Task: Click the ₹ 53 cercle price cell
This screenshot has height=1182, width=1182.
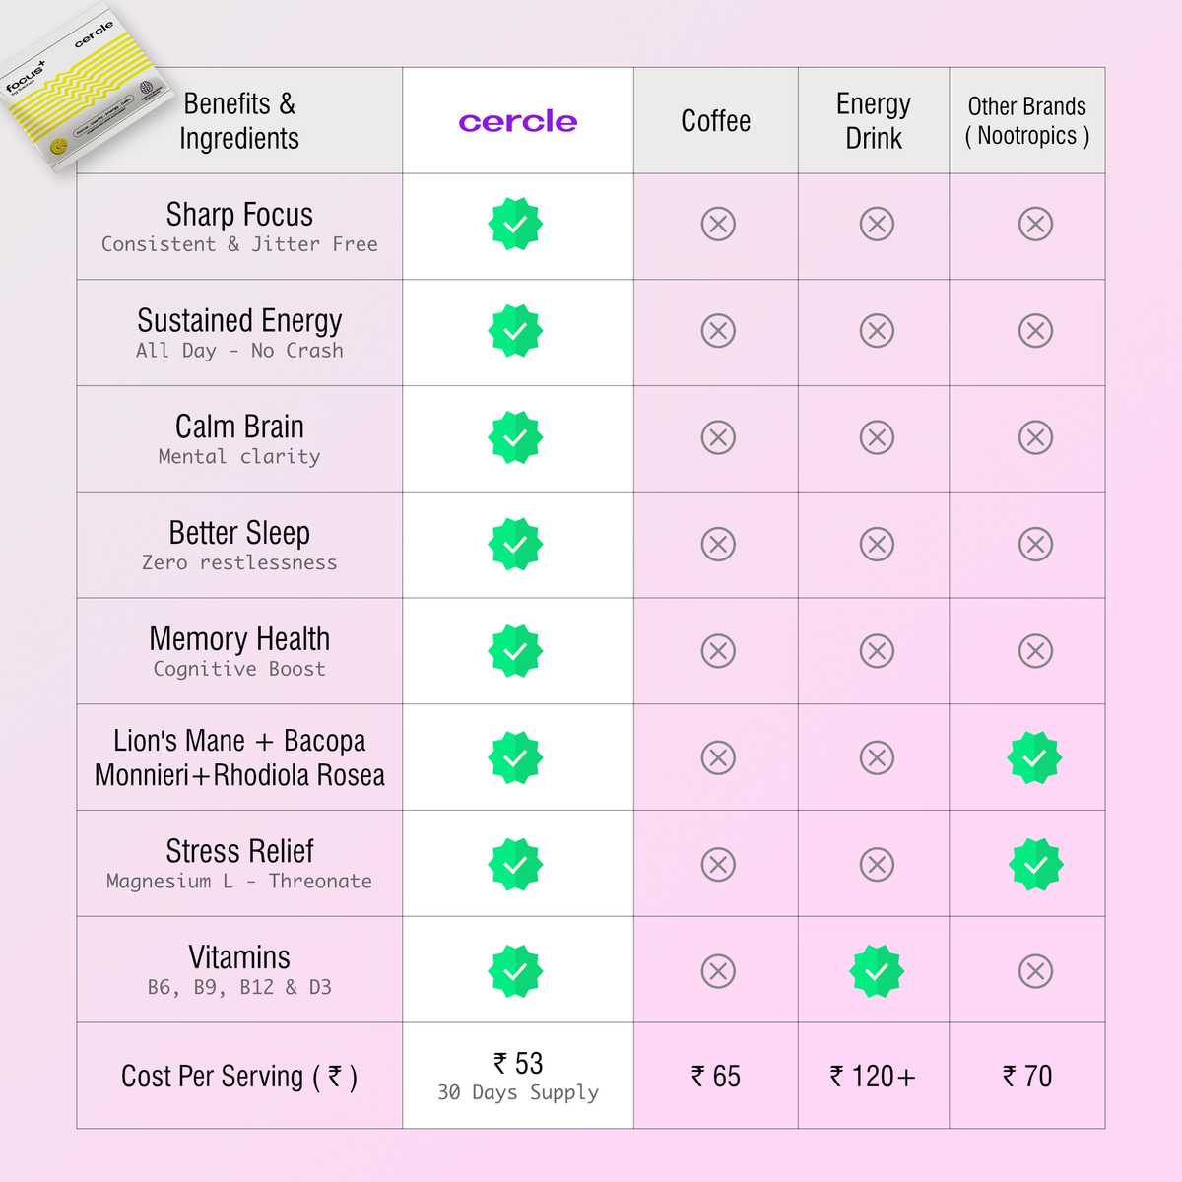Action: 518,1076
